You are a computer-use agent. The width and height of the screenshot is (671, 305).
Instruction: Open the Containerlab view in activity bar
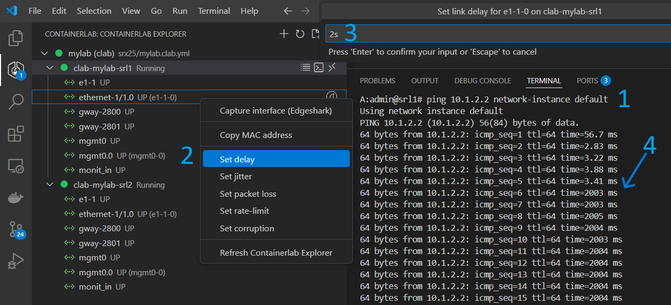[x=16, y=69]
